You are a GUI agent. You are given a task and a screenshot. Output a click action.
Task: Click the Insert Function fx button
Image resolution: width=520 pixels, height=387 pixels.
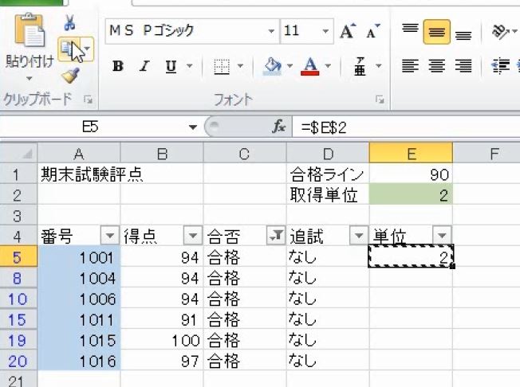point(278,127)
